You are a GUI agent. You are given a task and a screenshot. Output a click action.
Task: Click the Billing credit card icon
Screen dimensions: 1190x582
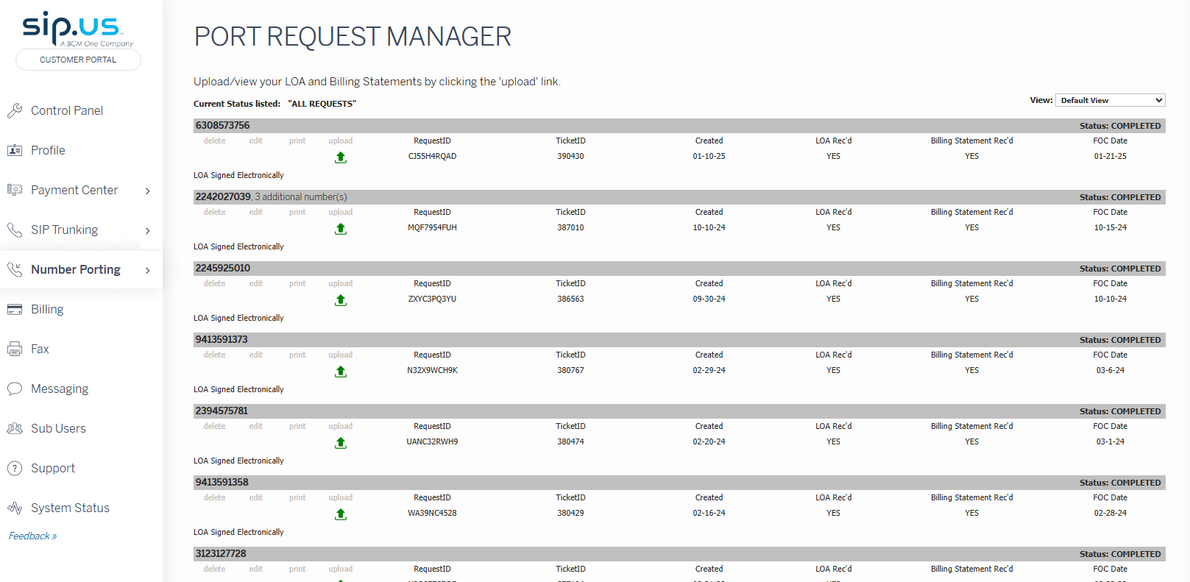coord(15,309)
